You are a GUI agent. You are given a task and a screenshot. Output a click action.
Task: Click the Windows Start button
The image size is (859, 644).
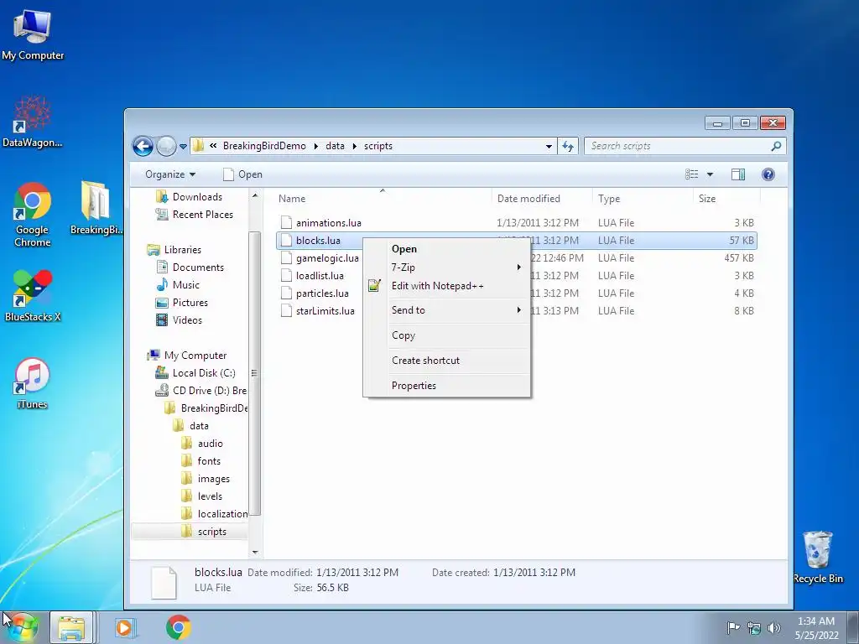coord(23,627)
